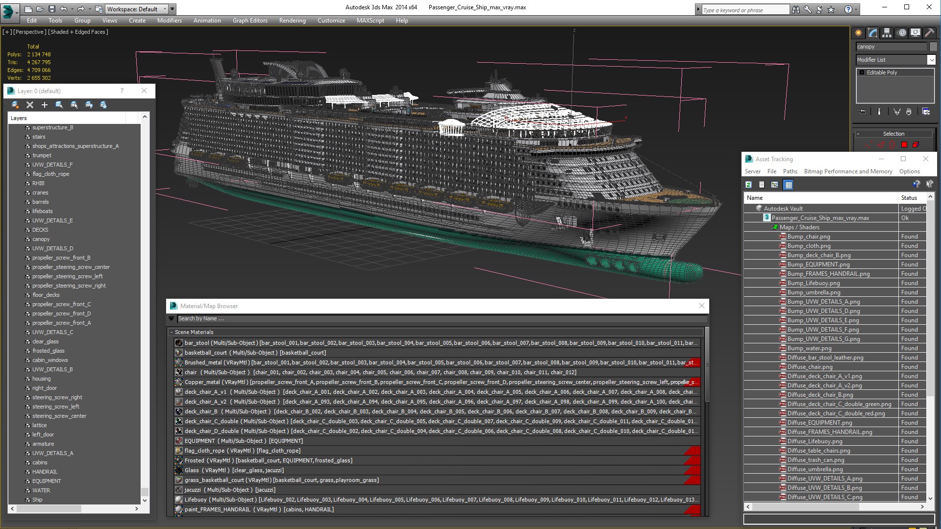
Task: Click Freeze/Unfreeze All Layers icon
Action: coord(103,105)
